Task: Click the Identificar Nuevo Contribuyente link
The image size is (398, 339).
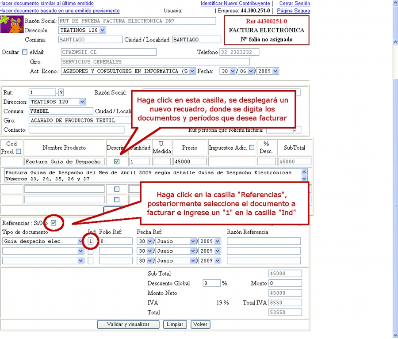Action: tap(235, 3)
